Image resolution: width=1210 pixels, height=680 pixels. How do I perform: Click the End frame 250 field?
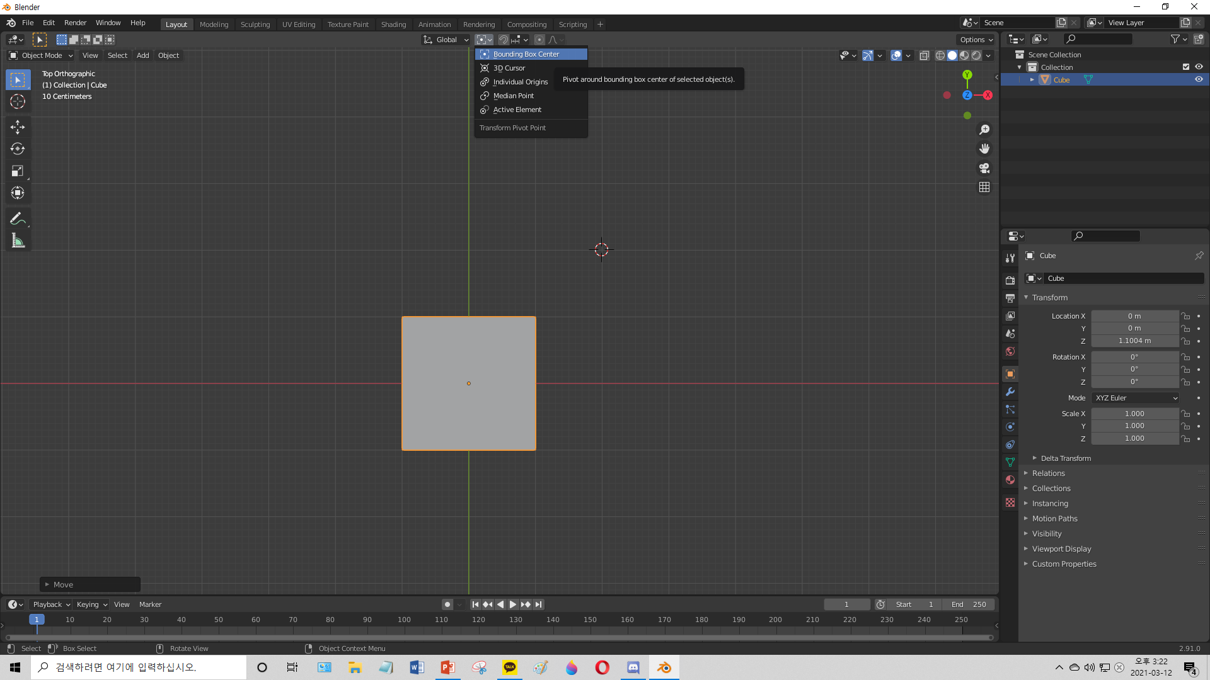[969, 604]
